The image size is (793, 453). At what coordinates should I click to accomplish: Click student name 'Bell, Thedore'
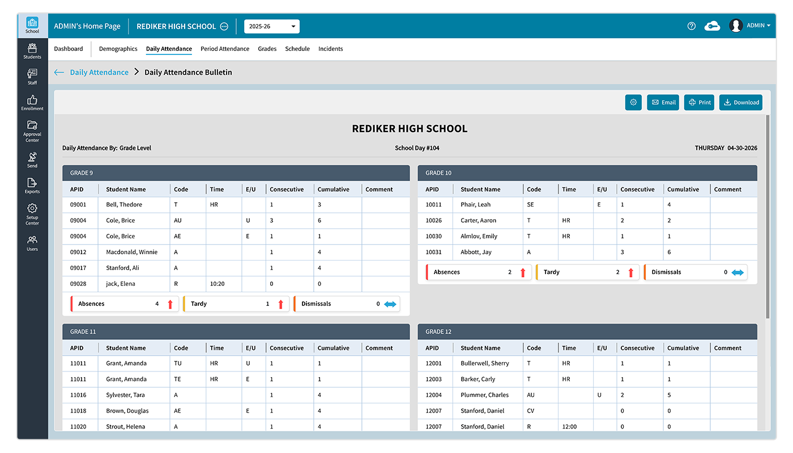click(124, 204)
